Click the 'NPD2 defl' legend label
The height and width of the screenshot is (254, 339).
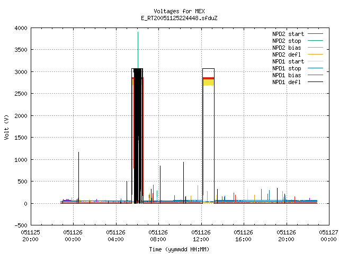tap(287, 55)
